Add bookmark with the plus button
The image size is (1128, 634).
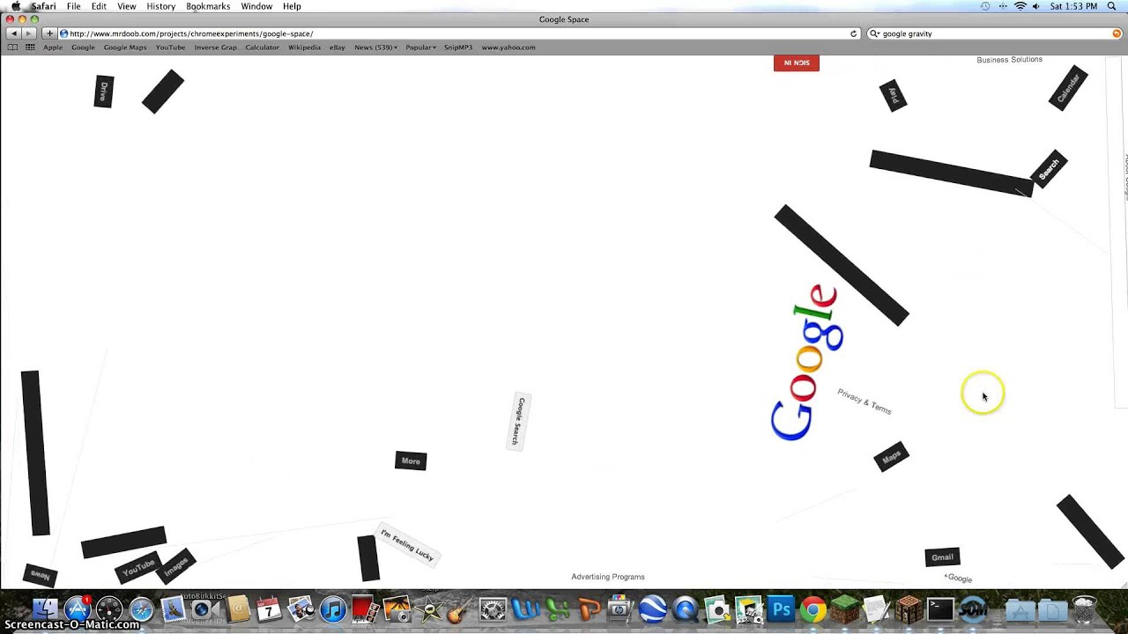tap(49, 33)
